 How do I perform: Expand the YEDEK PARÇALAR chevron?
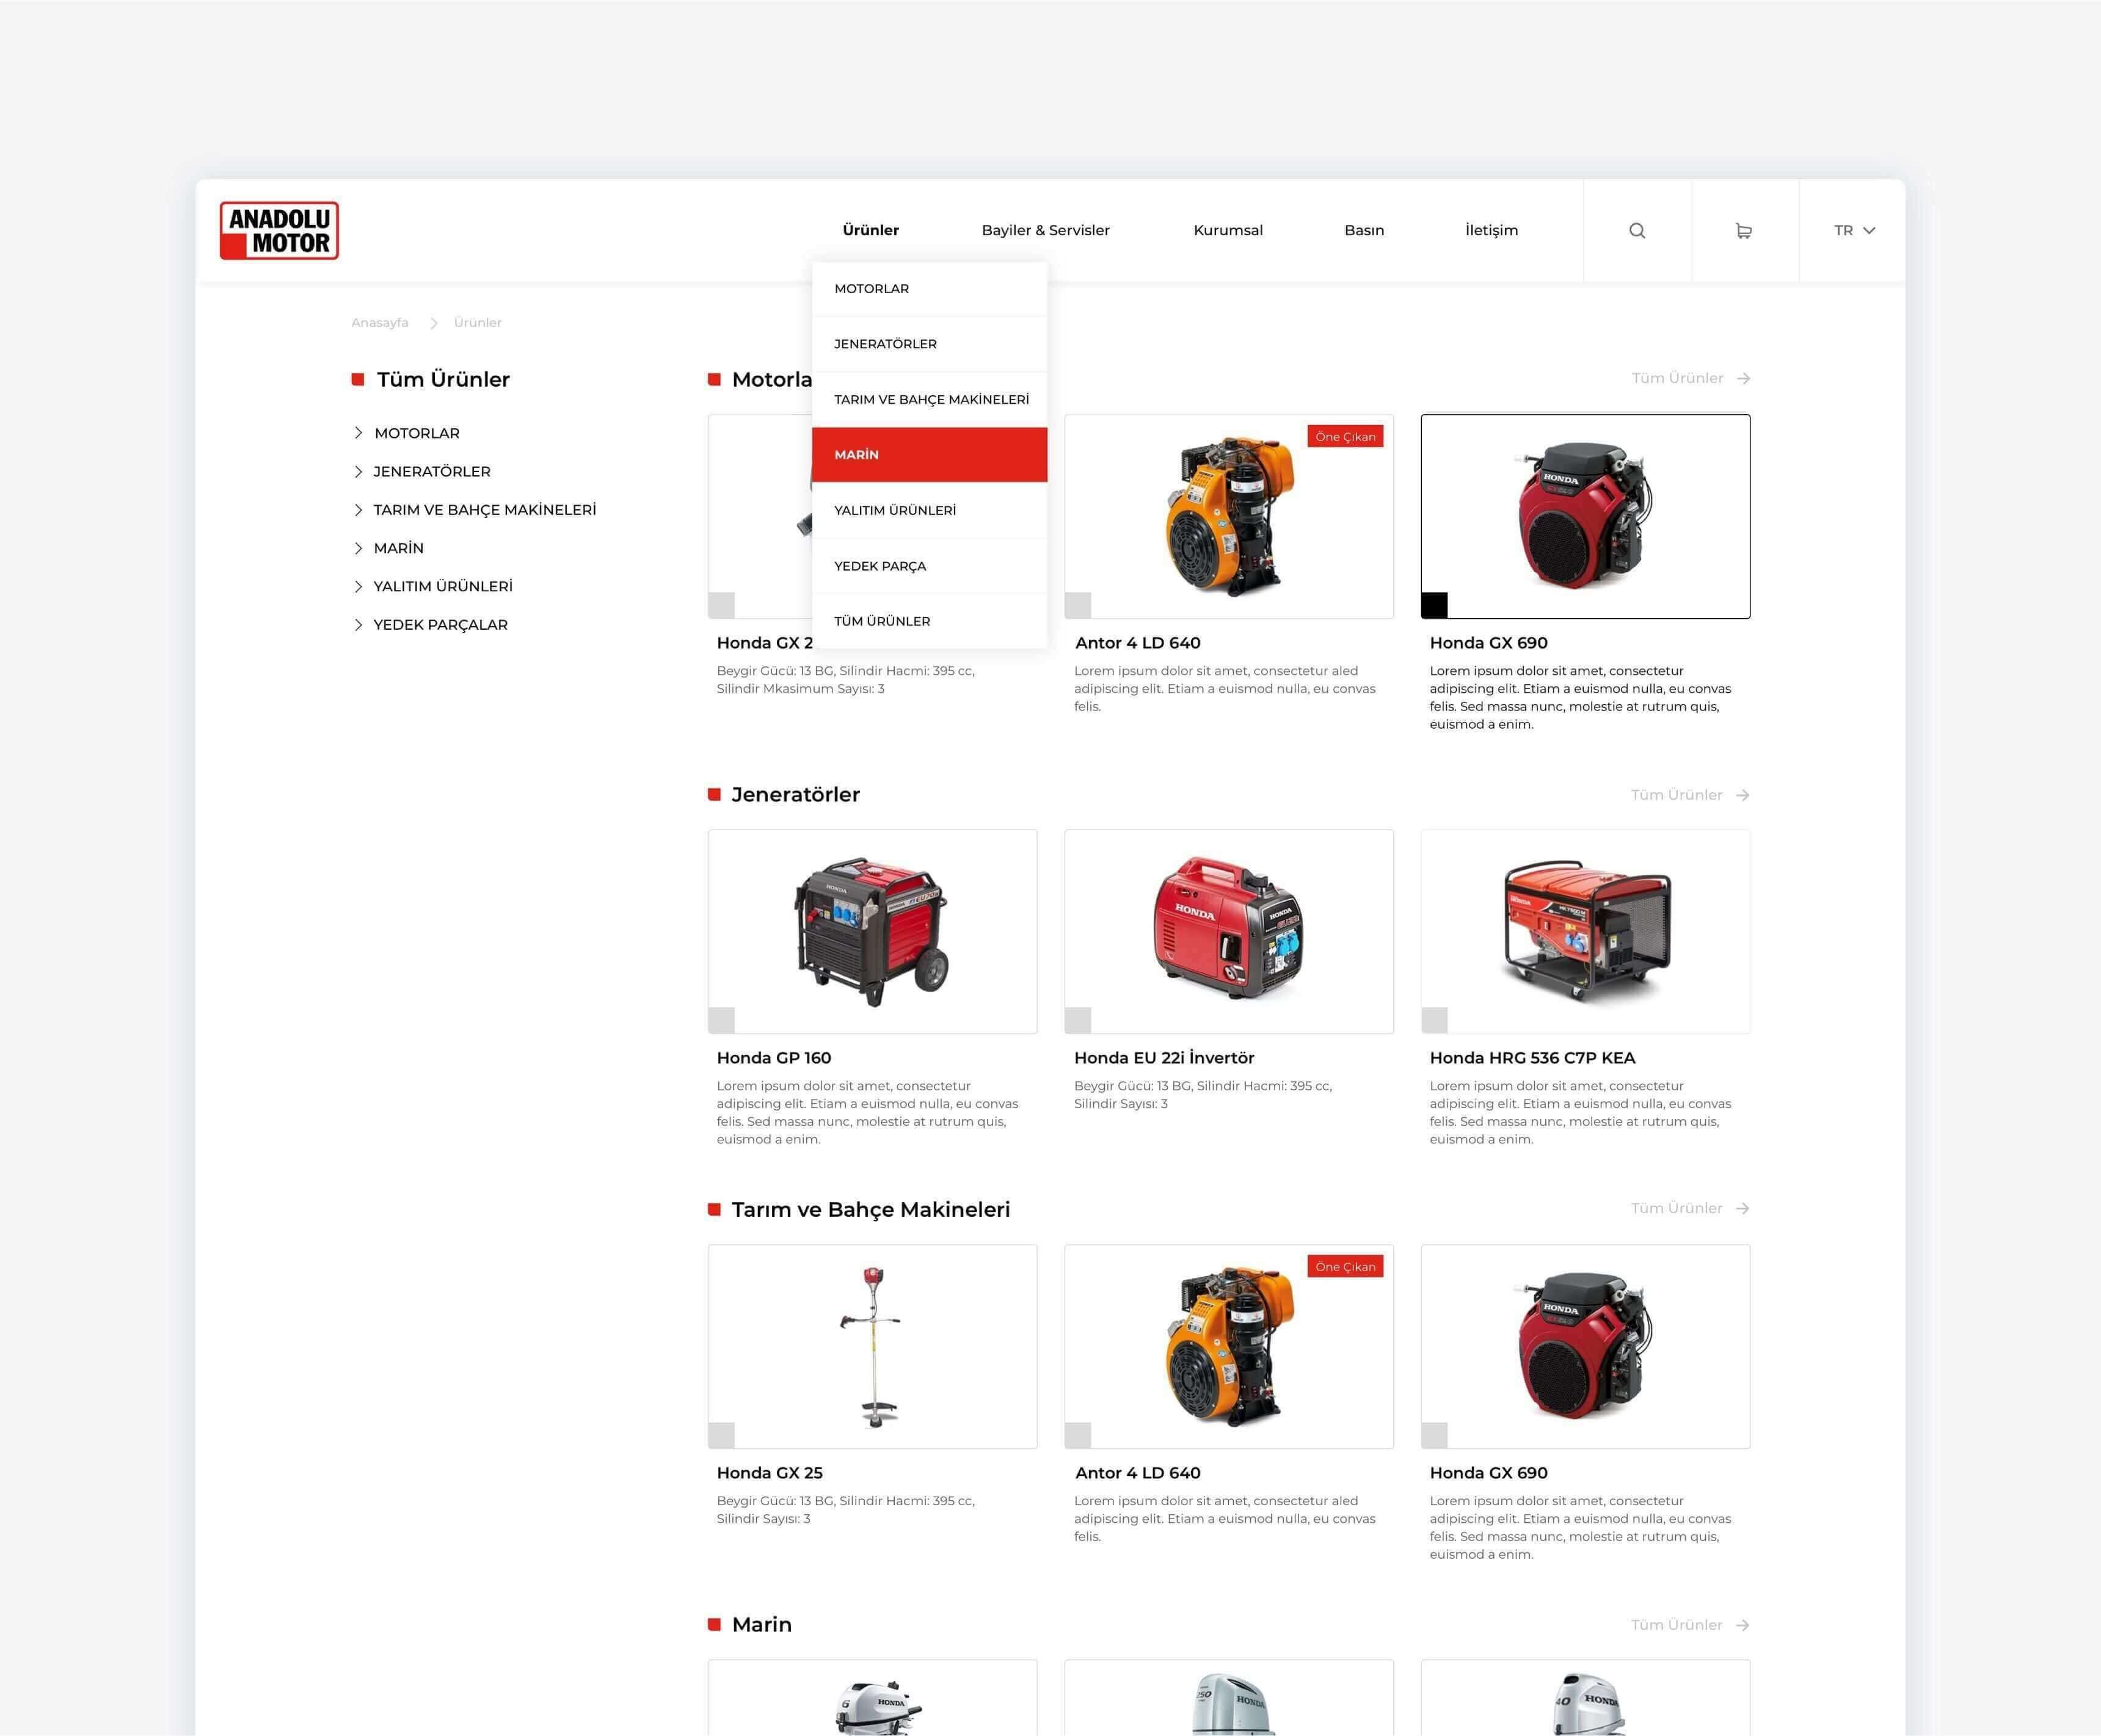(358, 625)
